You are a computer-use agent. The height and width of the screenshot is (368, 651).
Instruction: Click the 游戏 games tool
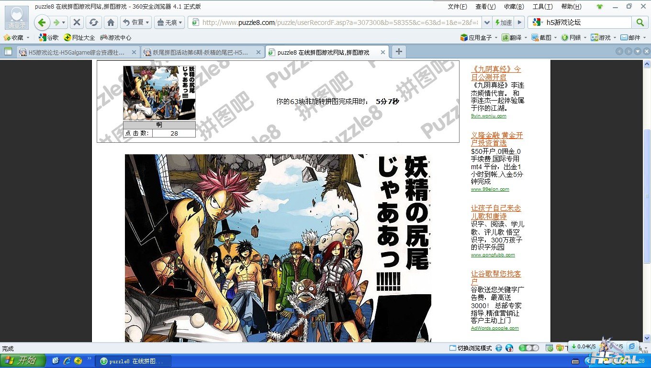[x=601, y=37]
